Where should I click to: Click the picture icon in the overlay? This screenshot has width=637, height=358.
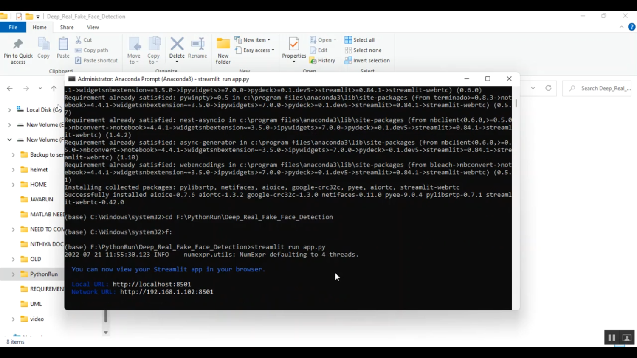(627, 338)
